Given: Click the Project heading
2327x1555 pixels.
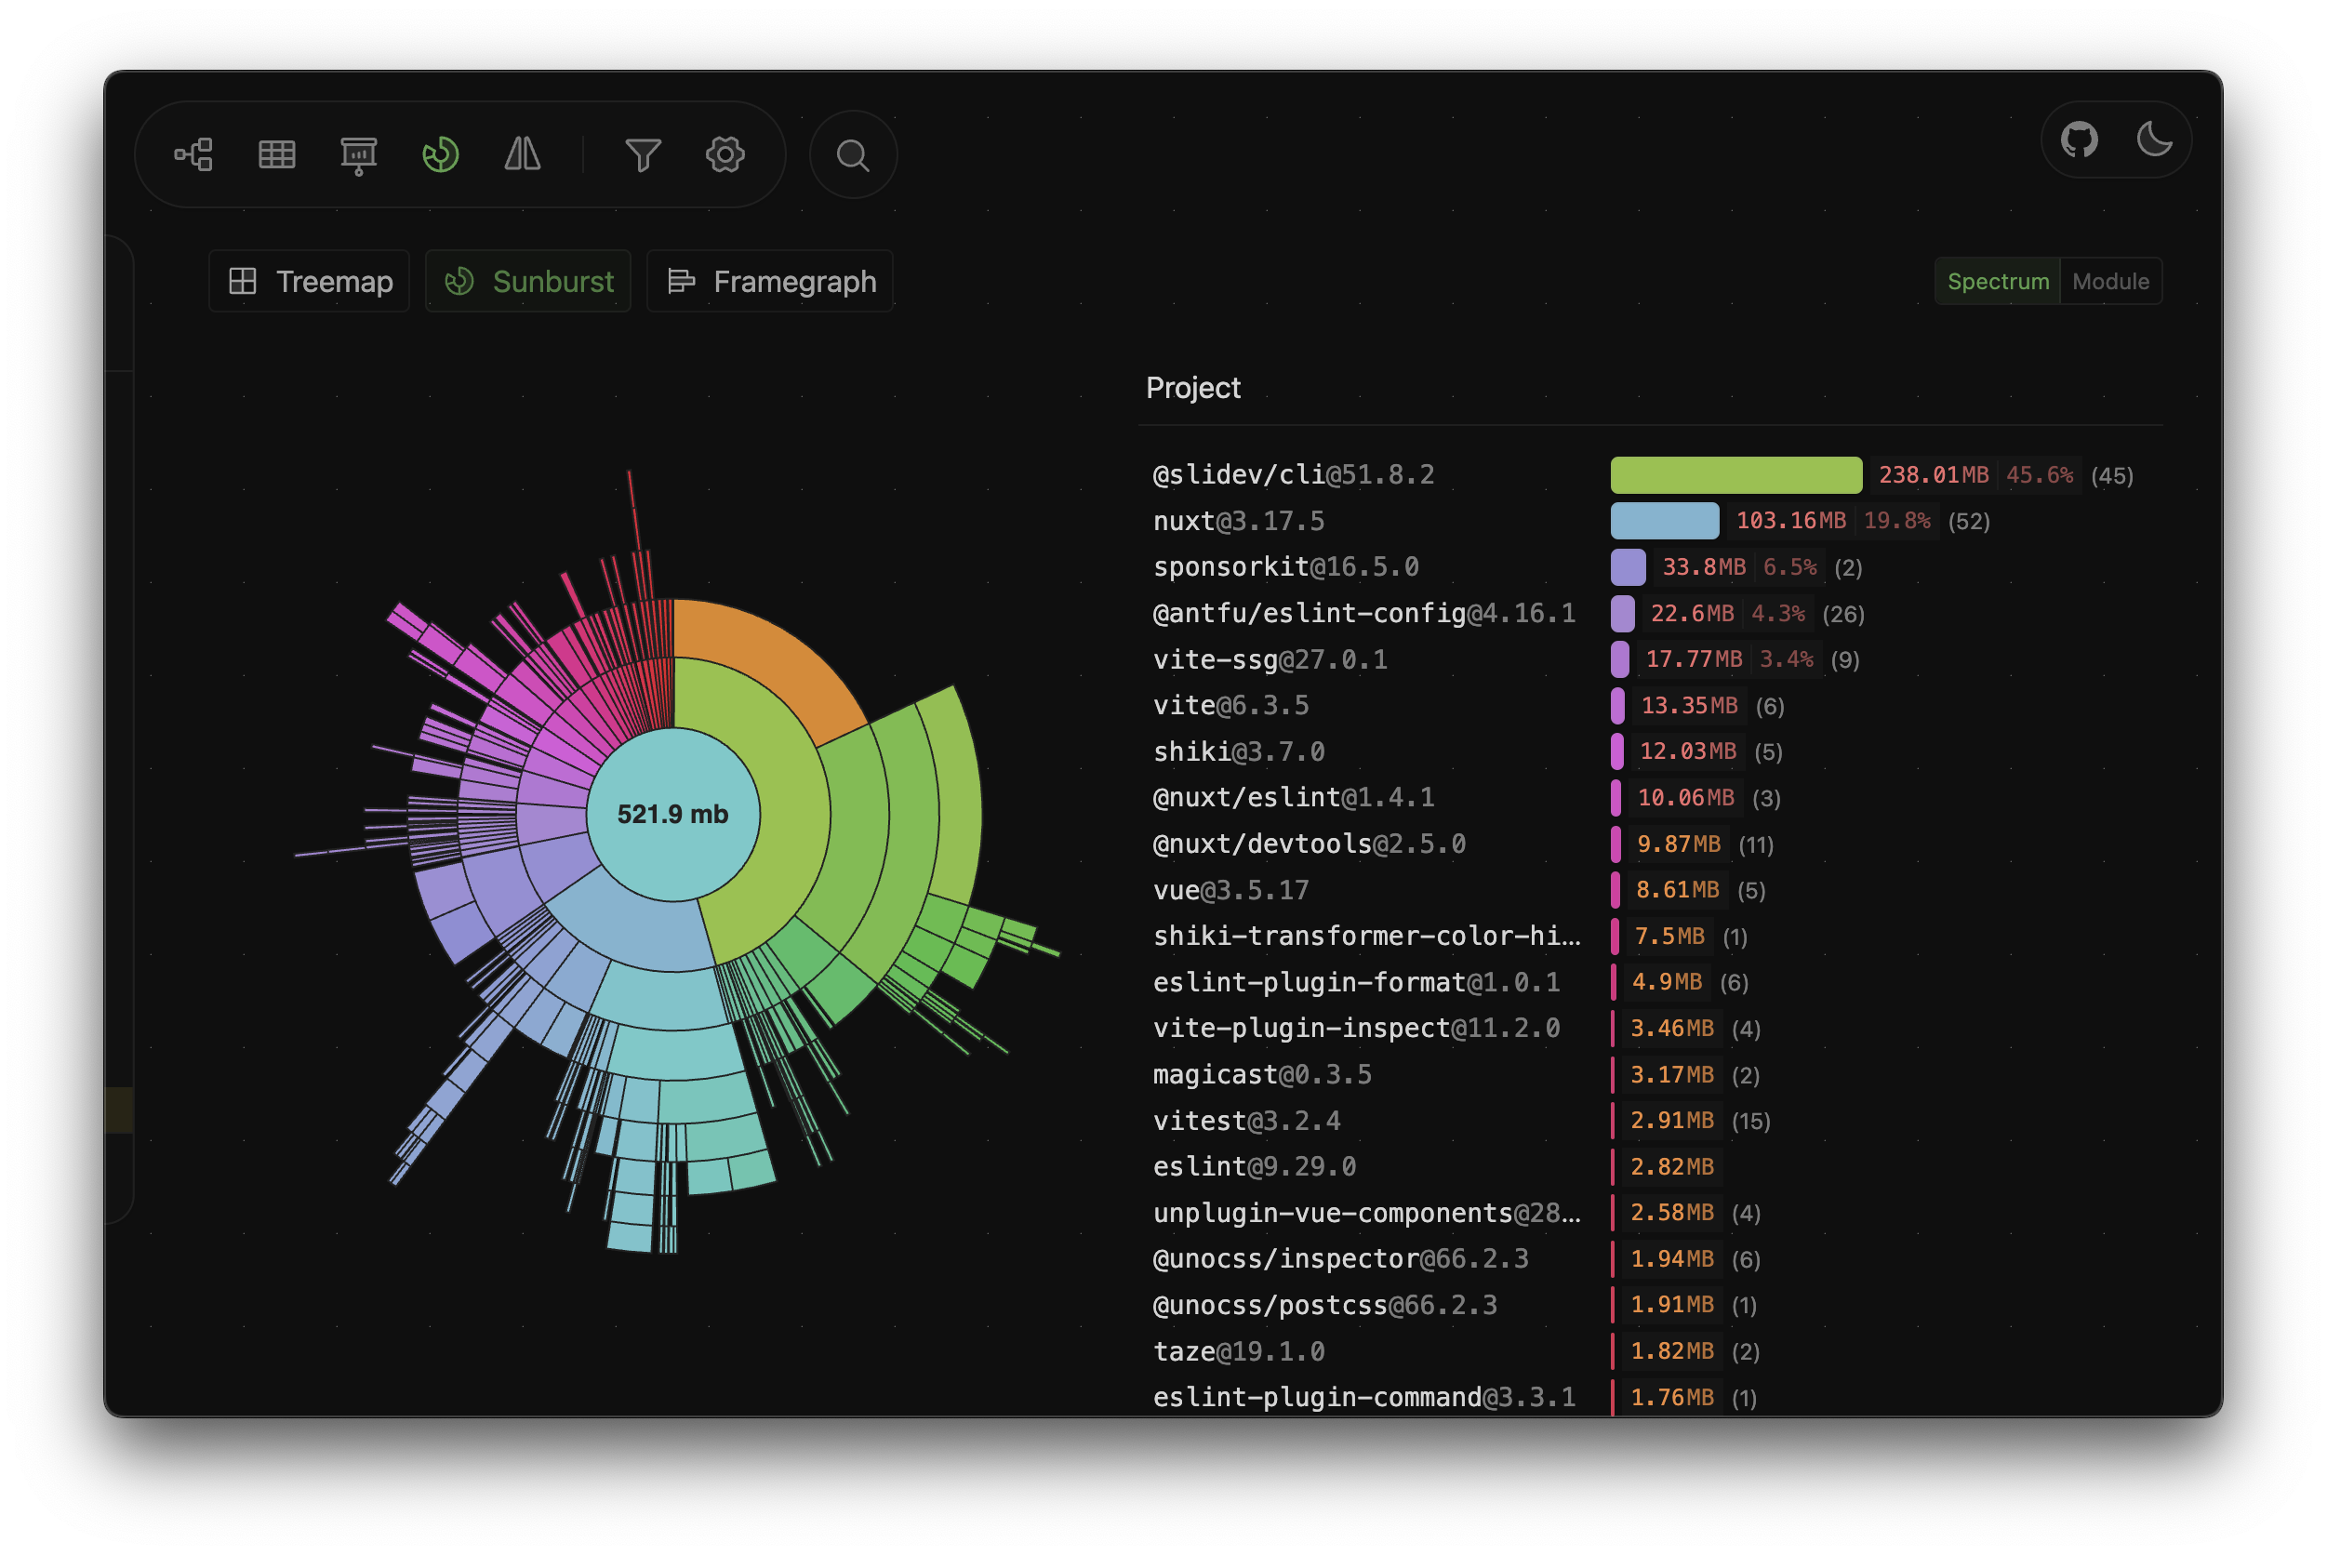Looking at the screenshot, I should click(x=1192, y=388).
